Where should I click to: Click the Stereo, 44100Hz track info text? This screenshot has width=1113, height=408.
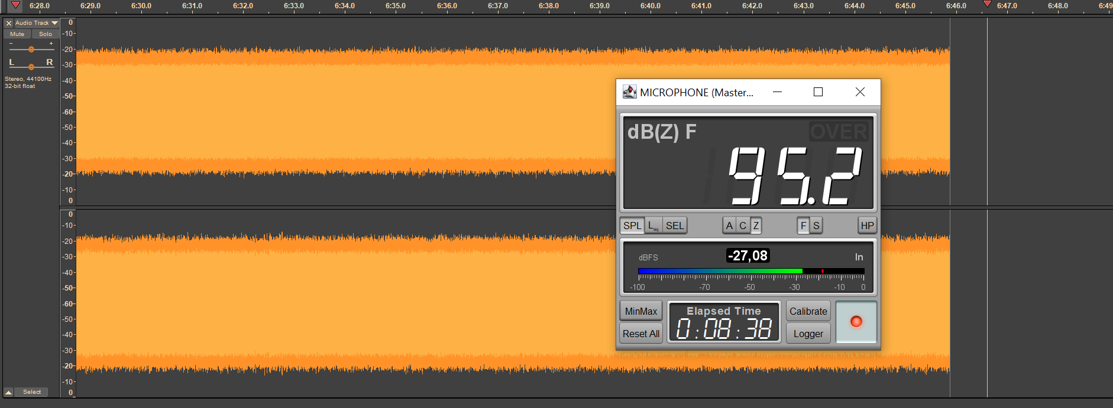[x=28, y=82]
